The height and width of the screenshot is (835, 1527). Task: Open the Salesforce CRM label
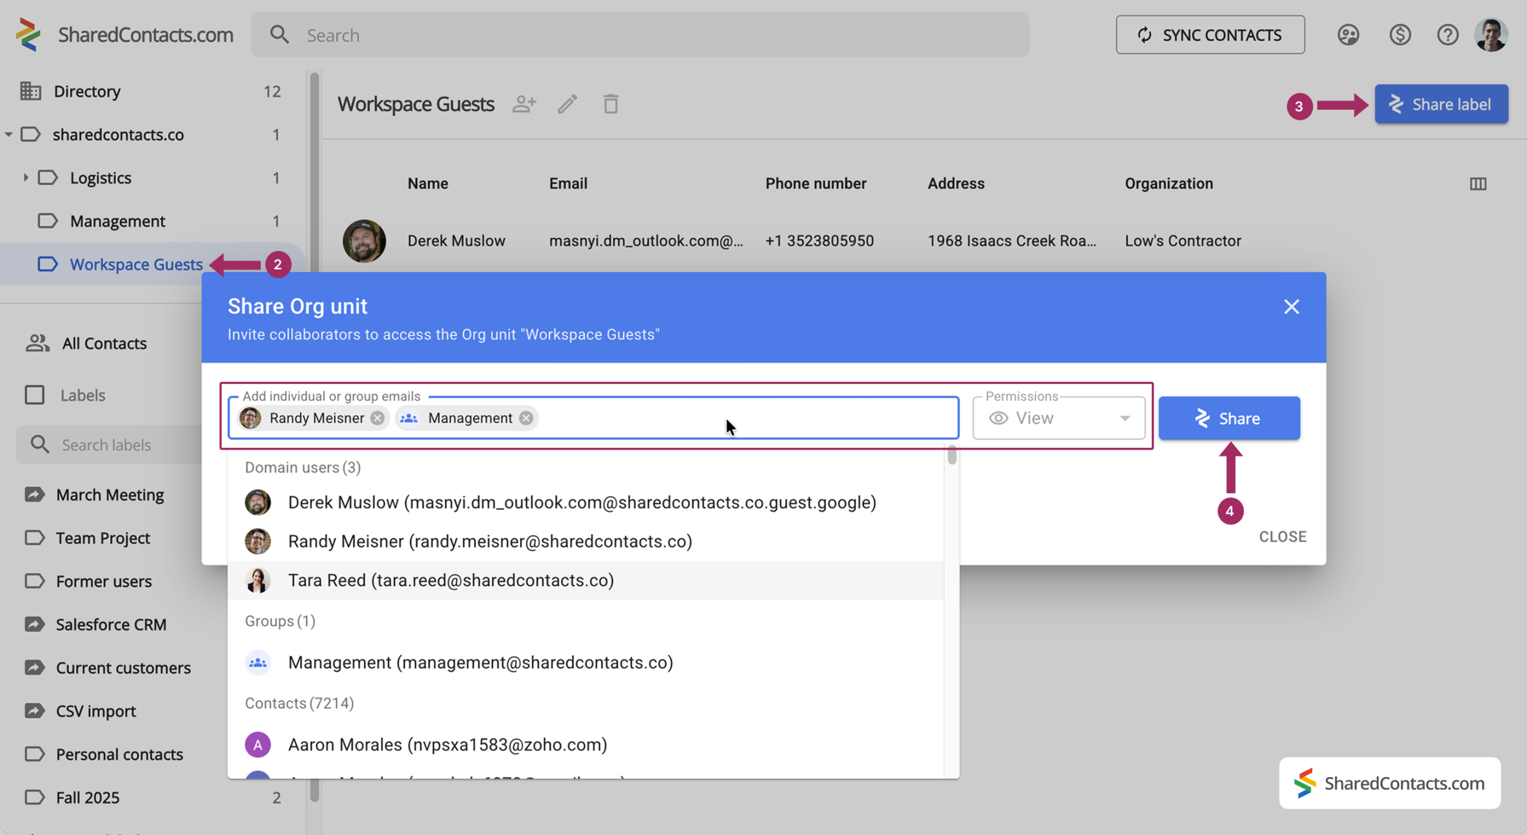pyautogui.click(x=111, y=624)
